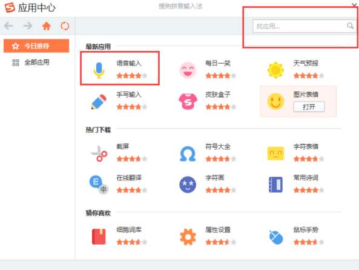The image size is (359, 270).
Task: Open the 皮肤盒子 T-shirt icon
Action: coord(188,102)
